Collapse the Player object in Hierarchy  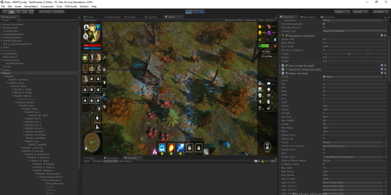tap(2, 73)
